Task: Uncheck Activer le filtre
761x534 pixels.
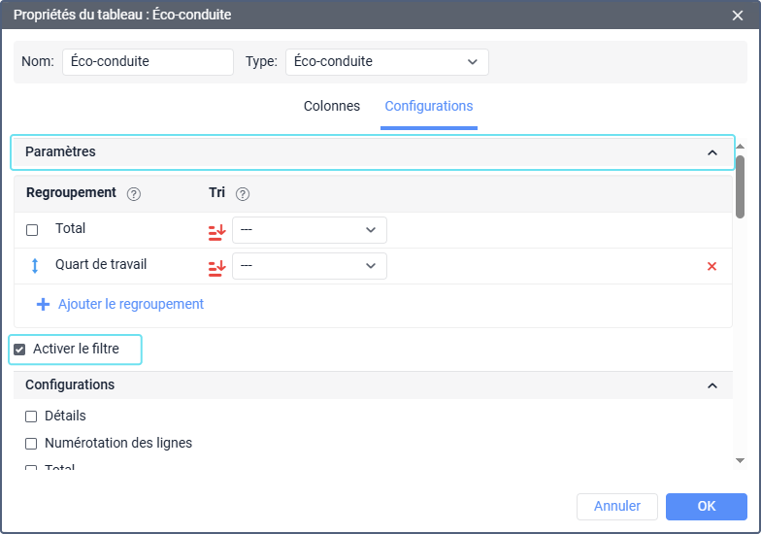Action: (x=19, y=350)
